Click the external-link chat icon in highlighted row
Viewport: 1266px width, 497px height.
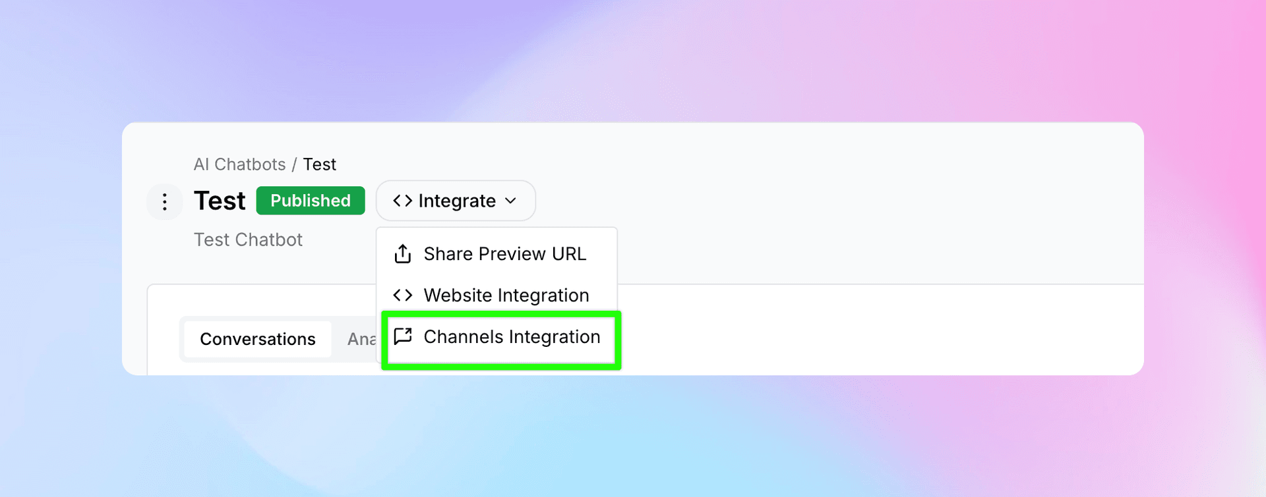point(402,337)
